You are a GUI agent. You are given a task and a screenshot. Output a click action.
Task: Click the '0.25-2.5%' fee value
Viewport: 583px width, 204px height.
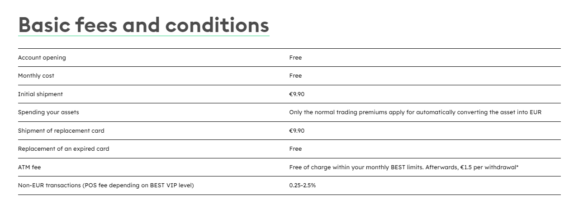click(302, 185)
